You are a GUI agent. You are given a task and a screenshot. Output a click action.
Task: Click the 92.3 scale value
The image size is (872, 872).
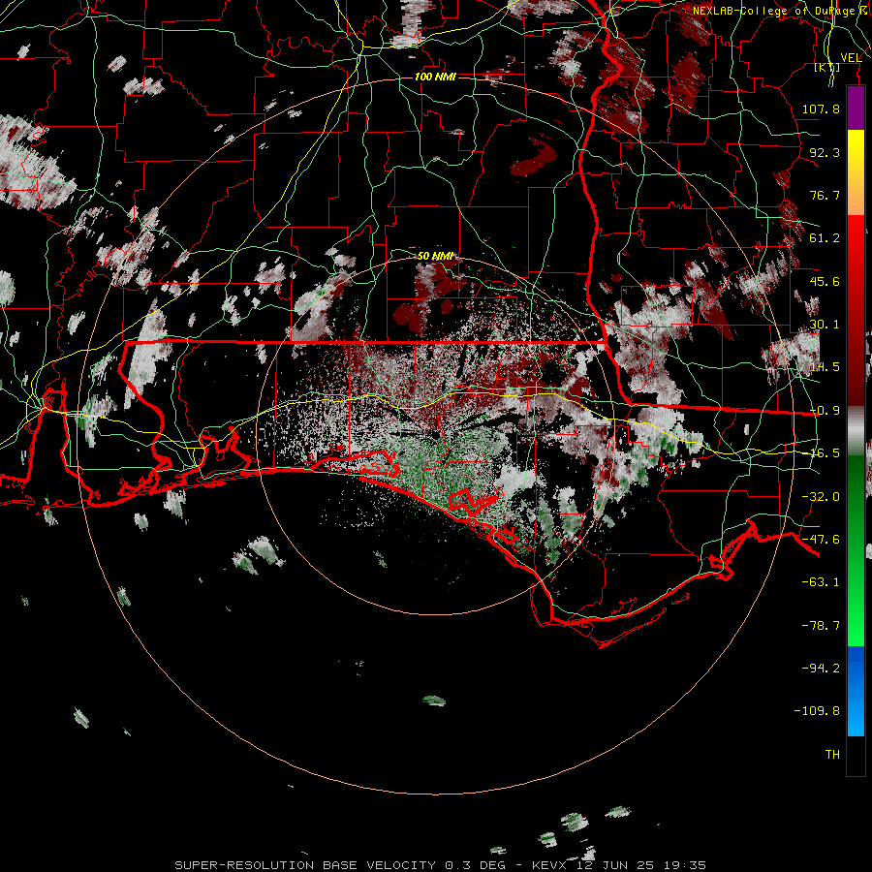pos(825,152)
